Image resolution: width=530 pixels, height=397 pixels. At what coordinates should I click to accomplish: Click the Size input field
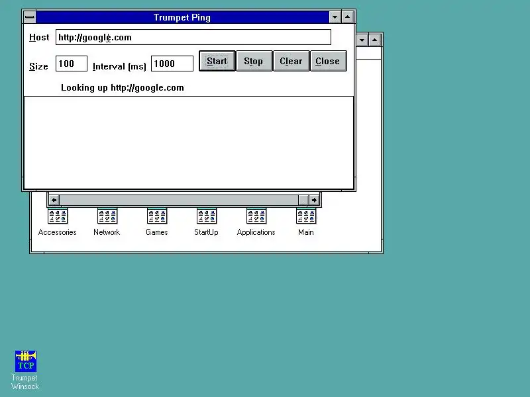(x=72, y=64)
